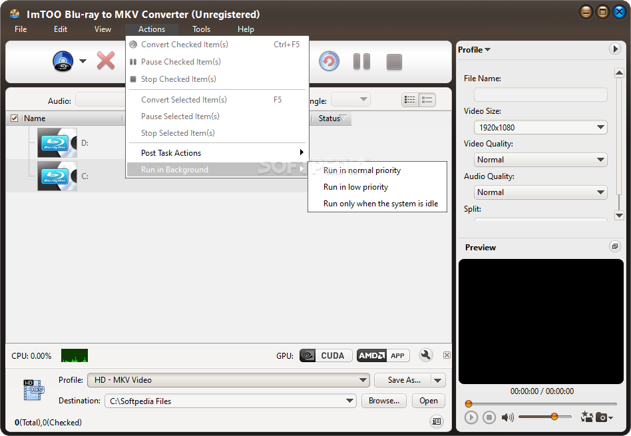The width and height of the screenshot is (631, 436).
Task: Close the Actions menu
Action: [152, 29]
